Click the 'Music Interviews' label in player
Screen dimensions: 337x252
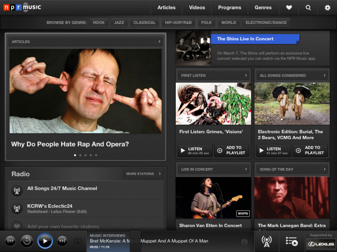pyautogui.click(x=107, y=236)
